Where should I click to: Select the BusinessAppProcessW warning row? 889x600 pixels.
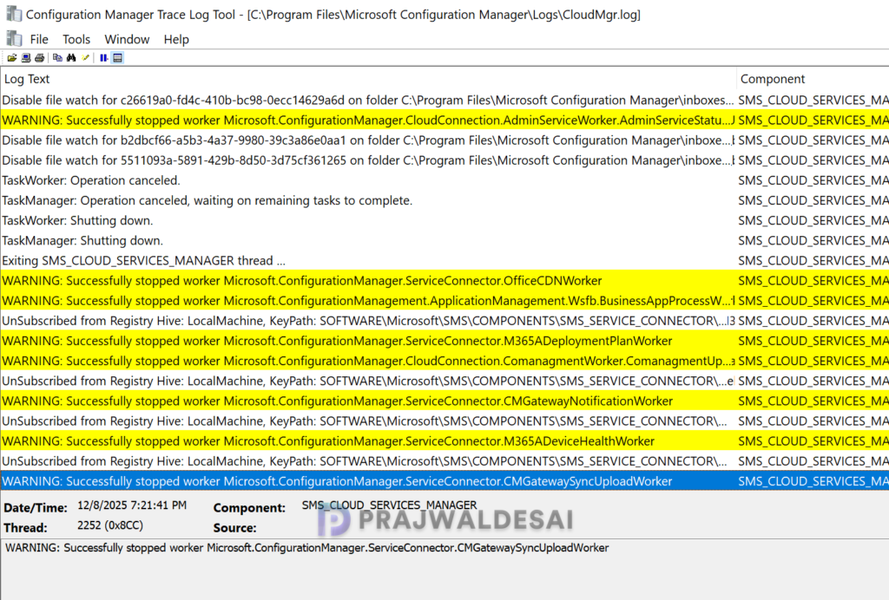coord(444,301)
